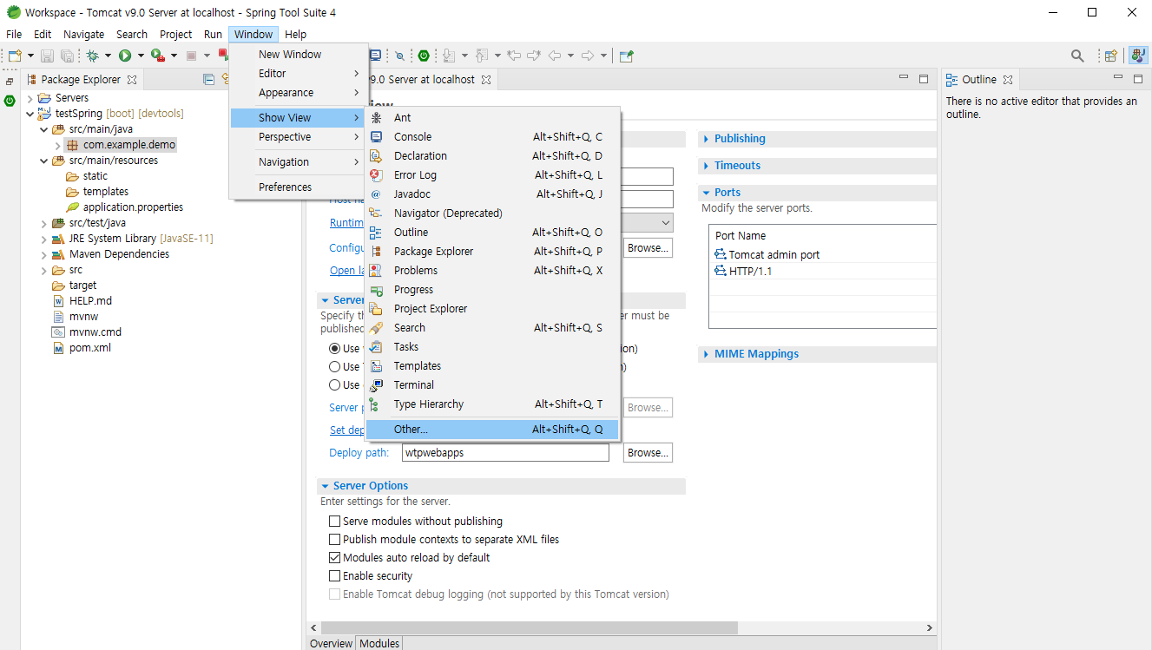Click the green Run button in toolbar
The width and height of the screenshot is (1152, 650).
[x=125, y=56]
